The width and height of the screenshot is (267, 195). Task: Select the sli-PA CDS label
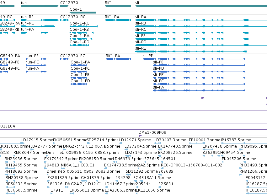coord(158,87)
